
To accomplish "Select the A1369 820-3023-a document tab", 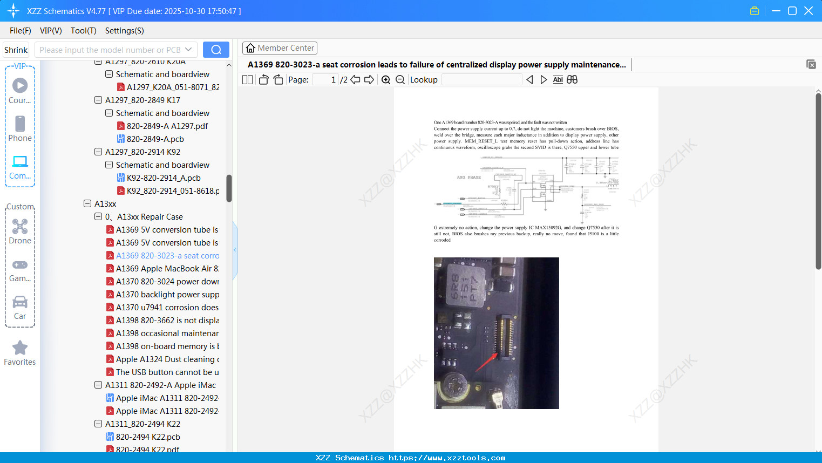I will click(437, 65).
